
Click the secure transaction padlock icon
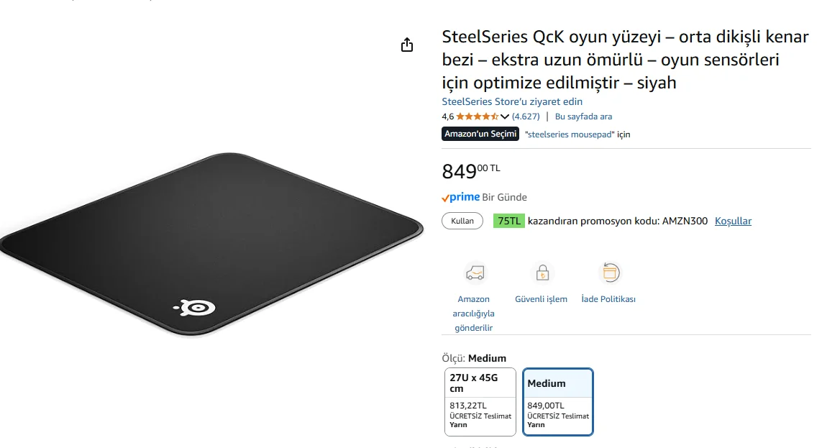542,273
